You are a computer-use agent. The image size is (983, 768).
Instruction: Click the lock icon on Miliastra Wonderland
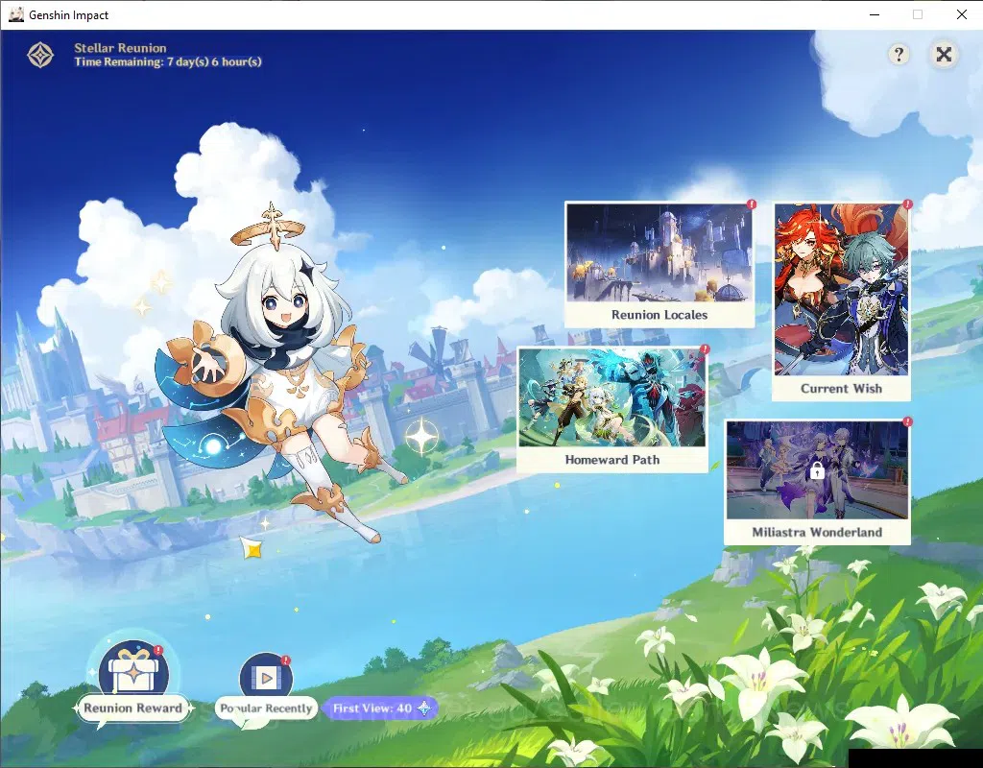tap(817, 470)
